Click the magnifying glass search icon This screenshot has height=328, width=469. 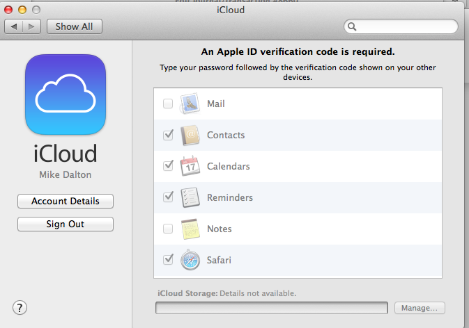(352, 26)
